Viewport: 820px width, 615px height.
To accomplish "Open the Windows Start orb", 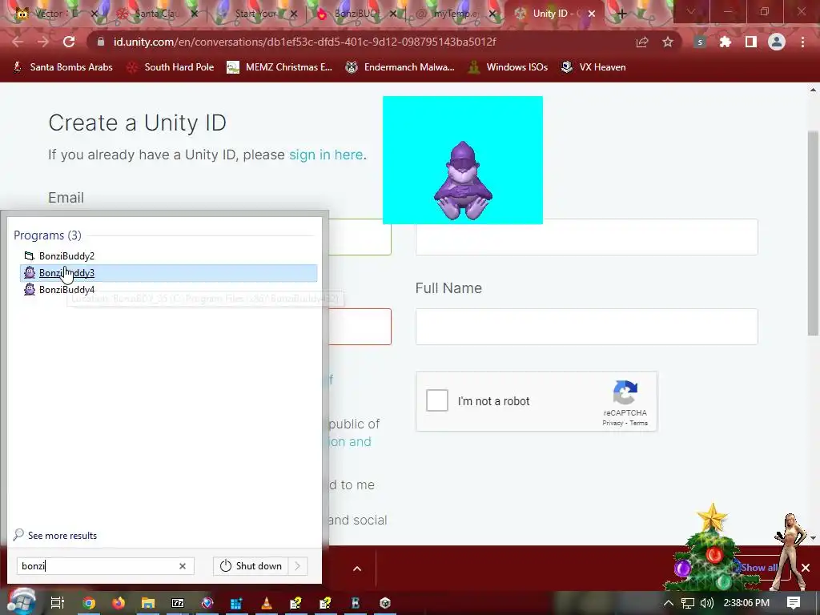I will [x=21, y=601].
